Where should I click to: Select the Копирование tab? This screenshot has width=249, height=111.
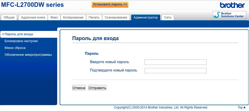(x=73, y=17)
